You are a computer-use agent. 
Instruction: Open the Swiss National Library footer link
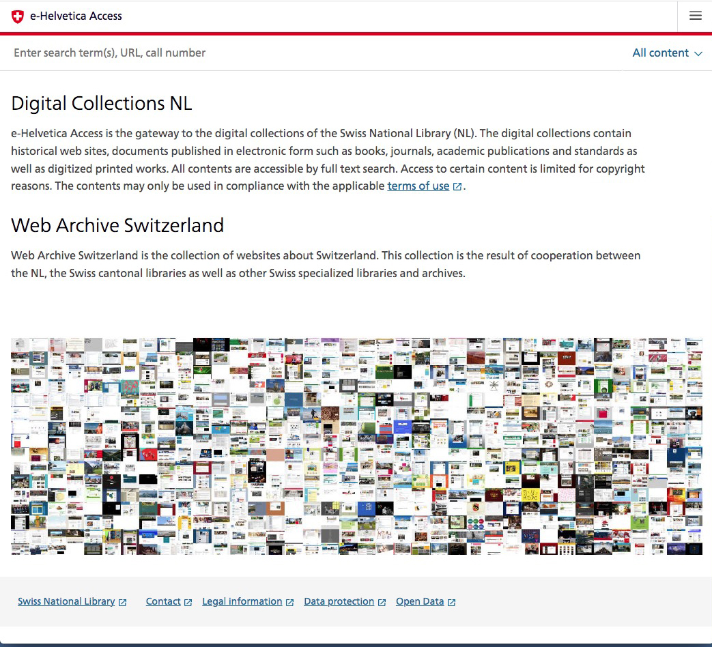(x=66, y=601)
